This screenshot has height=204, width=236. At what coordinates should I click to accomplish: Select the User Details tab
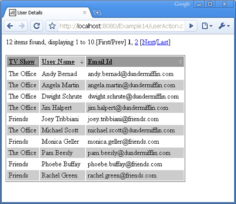(47, 13)
